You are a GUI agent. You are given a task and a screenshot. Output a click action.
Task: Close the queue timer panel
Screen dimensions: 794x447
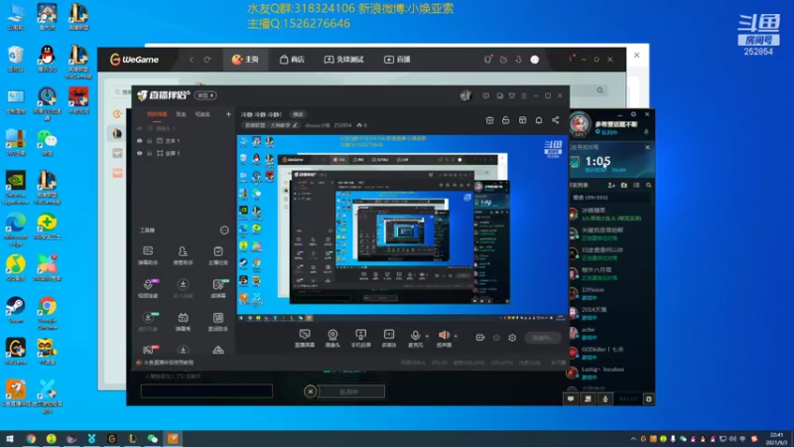tap(648, 147)
